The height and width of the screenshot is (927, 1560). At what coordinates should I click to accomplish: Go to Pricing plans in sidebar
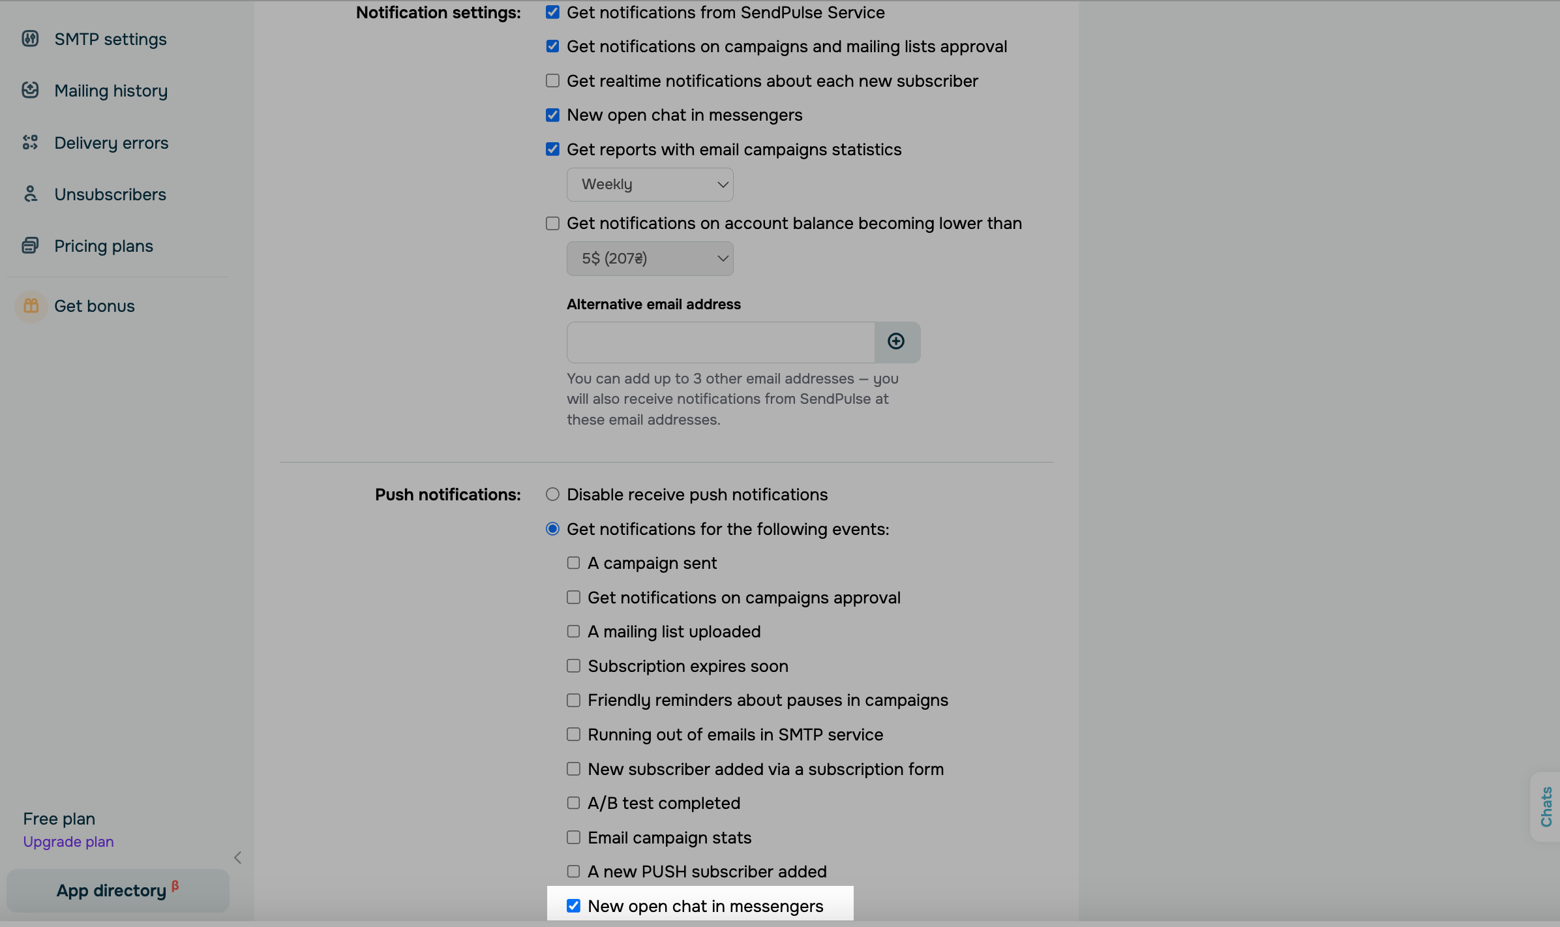(104, 246)
